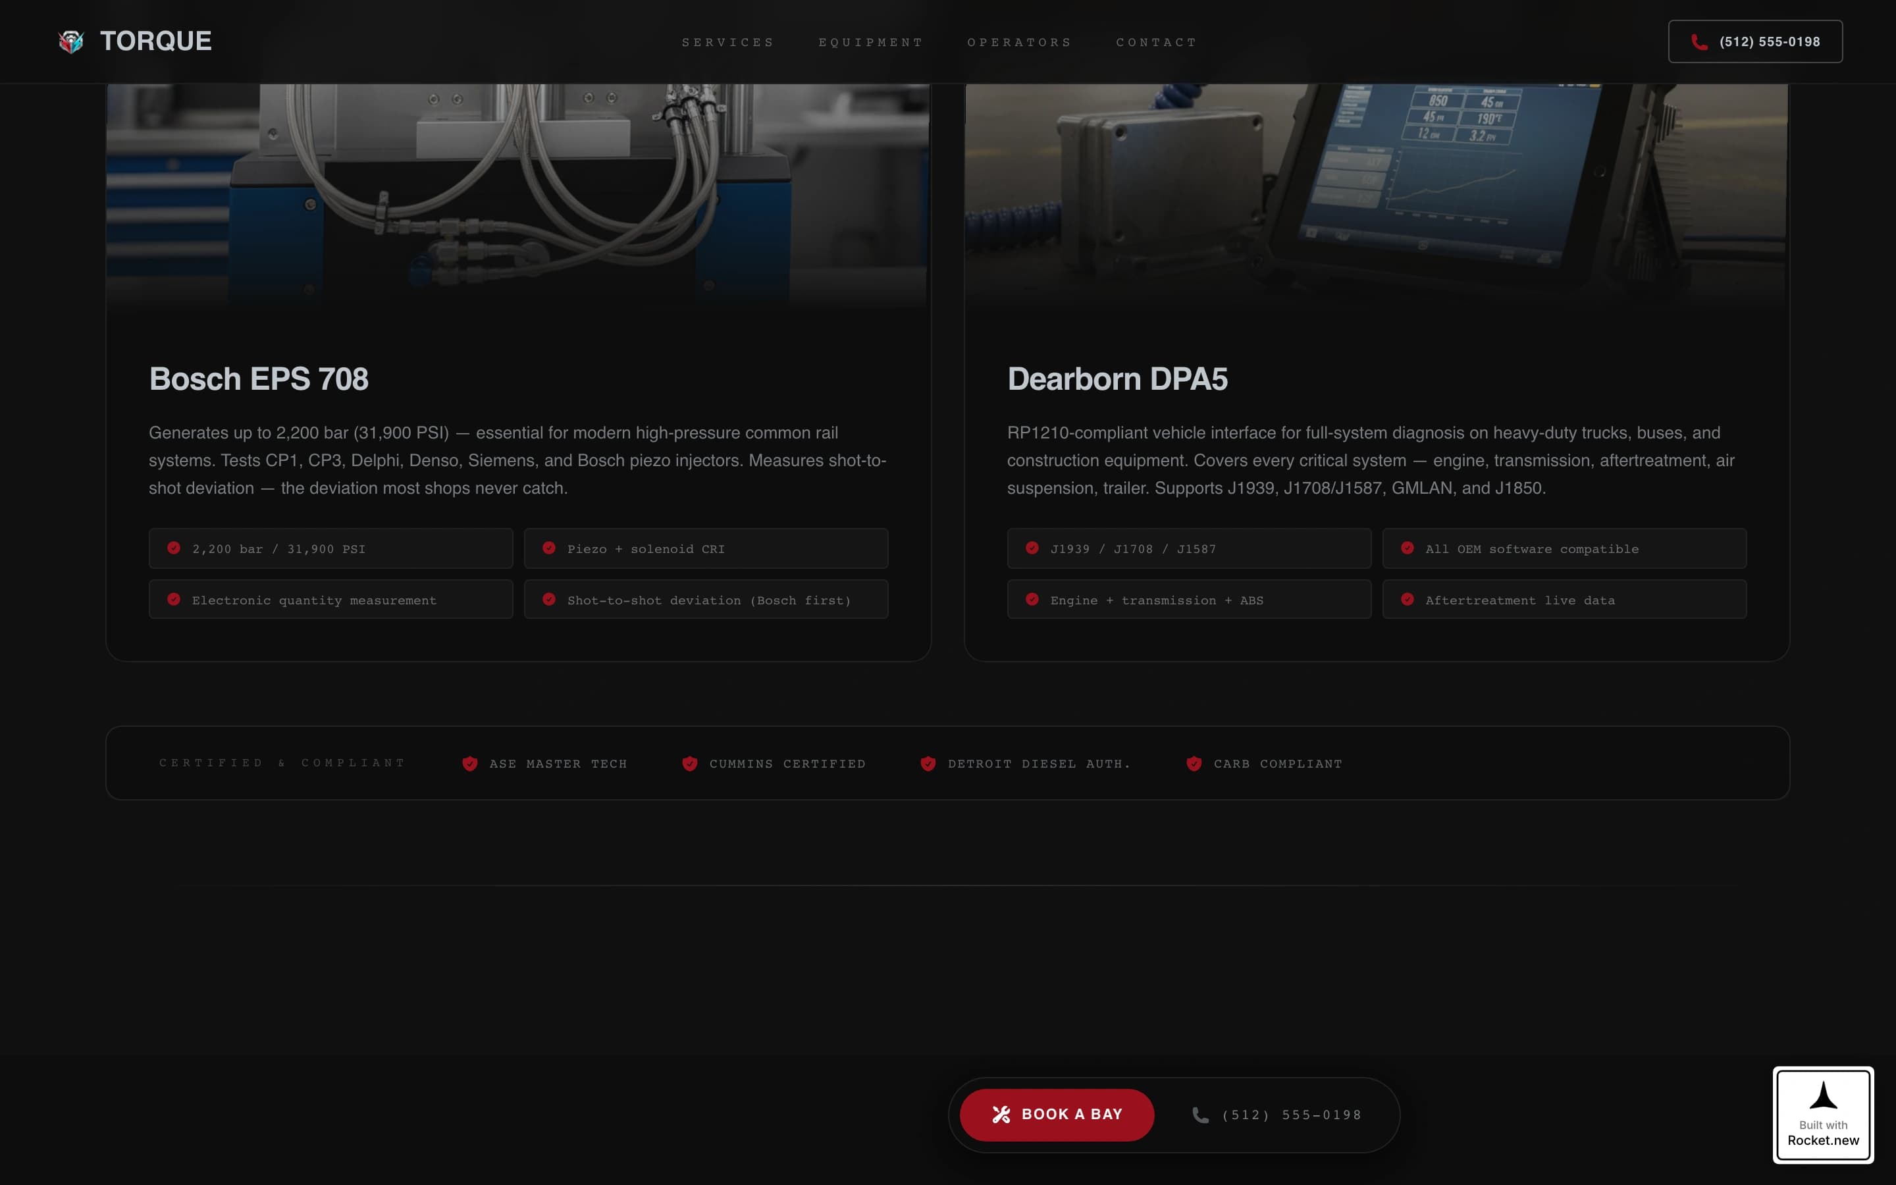This screenshot has height=1185, width=1896.
Task: Select 'Shot-to-shot deviation (Bosch first)' text
Action: (x=709, y=600)
